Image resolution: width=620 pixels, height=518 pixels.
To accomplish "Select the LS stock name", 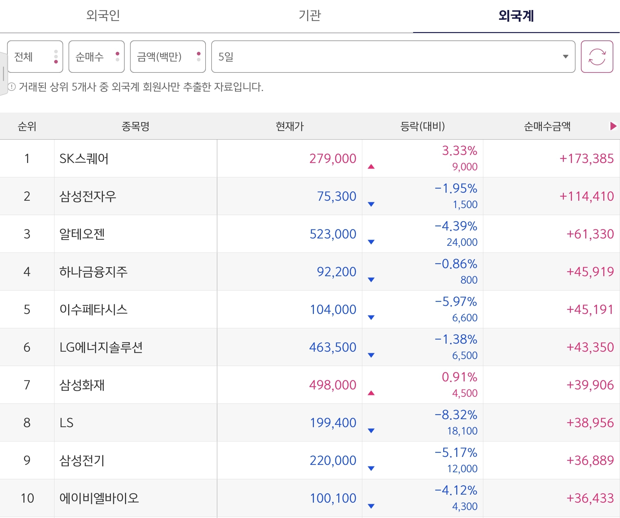I will tap(67, 423).
